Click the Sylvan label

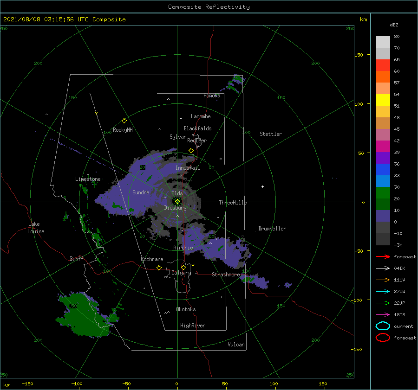178,137
